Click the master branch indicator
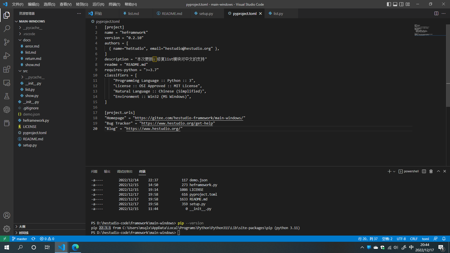450x253 pixels. pos(19,239)
